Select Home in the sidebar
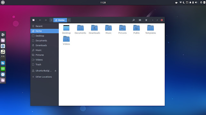Screen dimensions: 206x115 click(x=44, y=31)
